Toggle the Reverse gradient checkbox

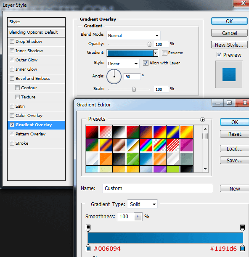point(164,53)
